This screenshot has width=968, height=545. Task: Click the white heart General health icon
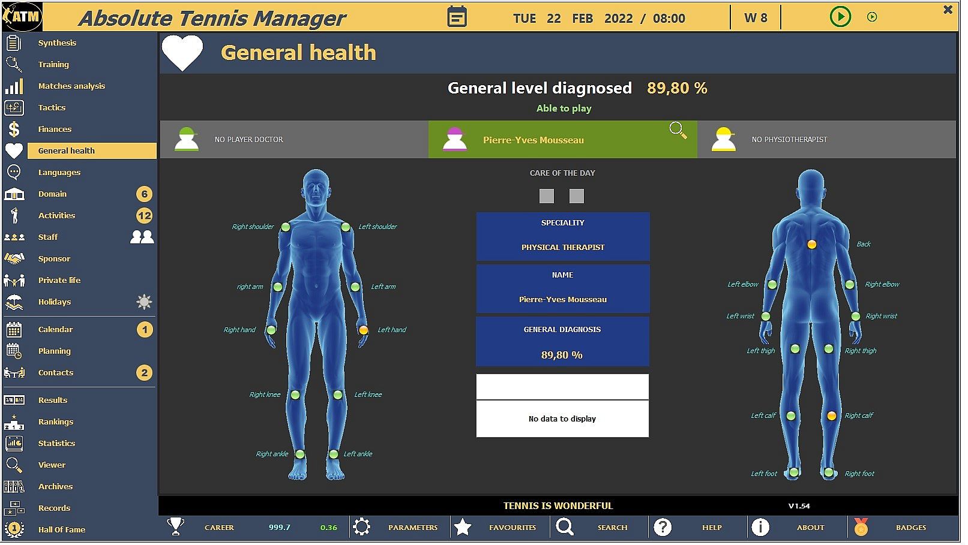[x=184, y=53]
